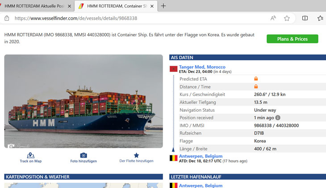Image resolution: width=326 pixels, height=188 pixels.
Task: Click the lock icon beside Predicted ETA
Action: point(256,79)
